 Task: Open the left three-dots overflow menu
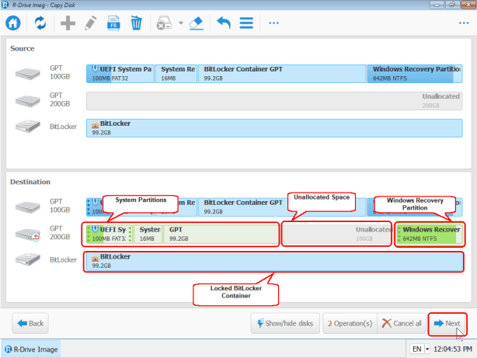[273, 23]
